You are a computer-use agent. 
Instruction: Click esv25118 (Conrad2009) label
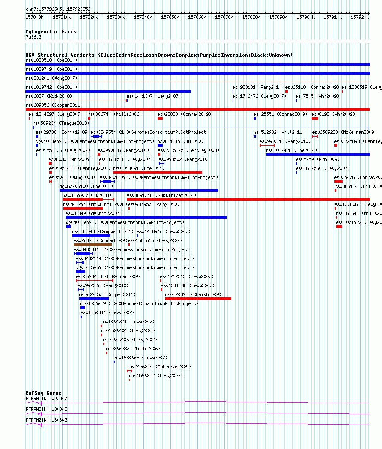coord(312,87)
